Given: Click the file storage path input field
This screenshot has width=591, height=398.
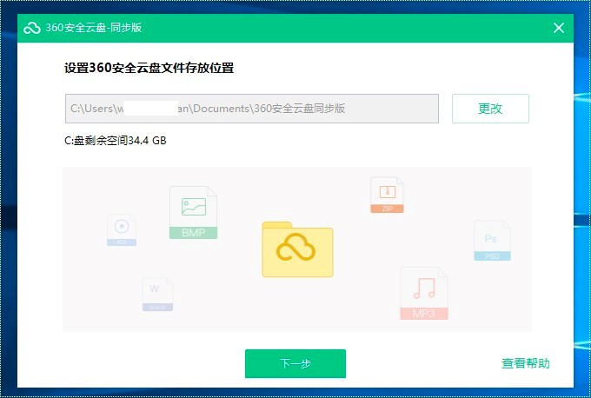Looking at the screenshot, I should (252, 109).
